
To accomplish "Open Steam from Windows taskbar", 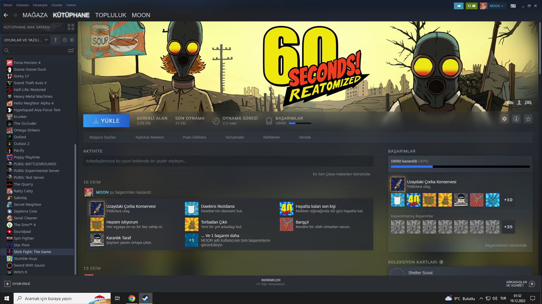I will [x=145, y=298].
